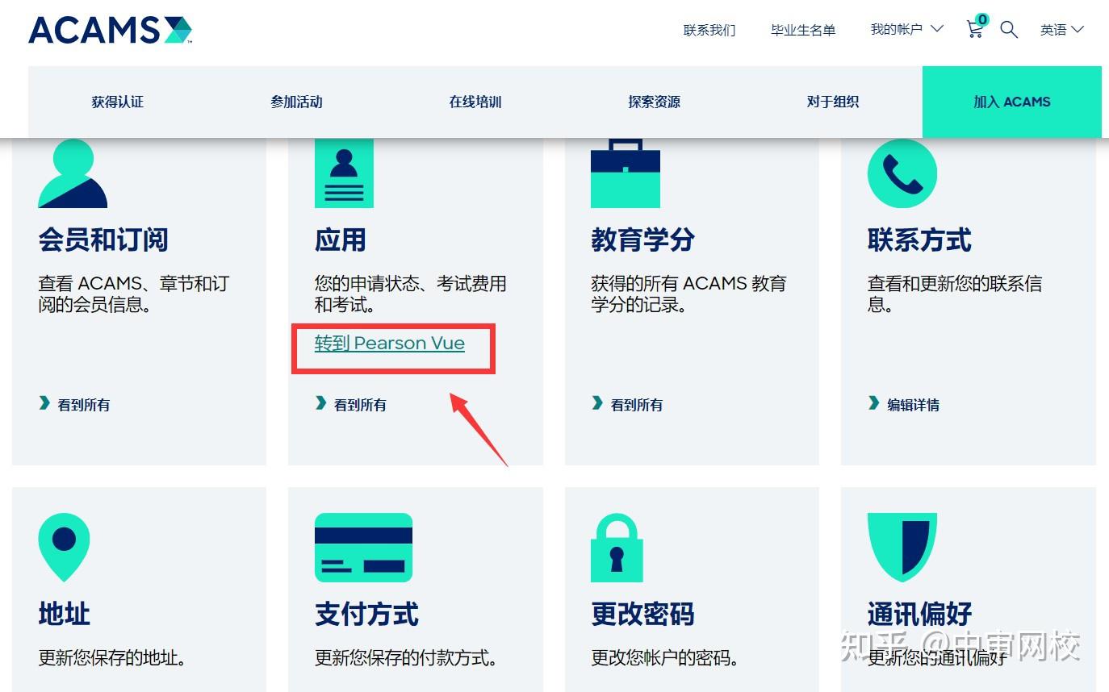Click the text 更改您帐户的密码。
1109x692 pixels.
pyautogui.click(x=665, y=658)
